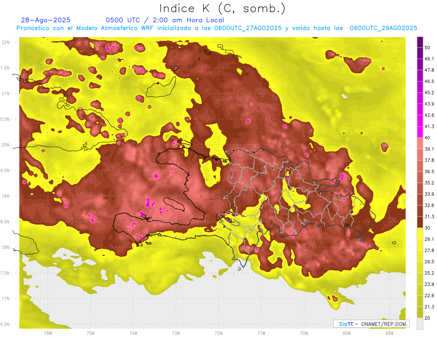This screenshot has height=338, width=437.
Task: Click the title "Indice K (C, somb.)"
Action: point(222,8)
